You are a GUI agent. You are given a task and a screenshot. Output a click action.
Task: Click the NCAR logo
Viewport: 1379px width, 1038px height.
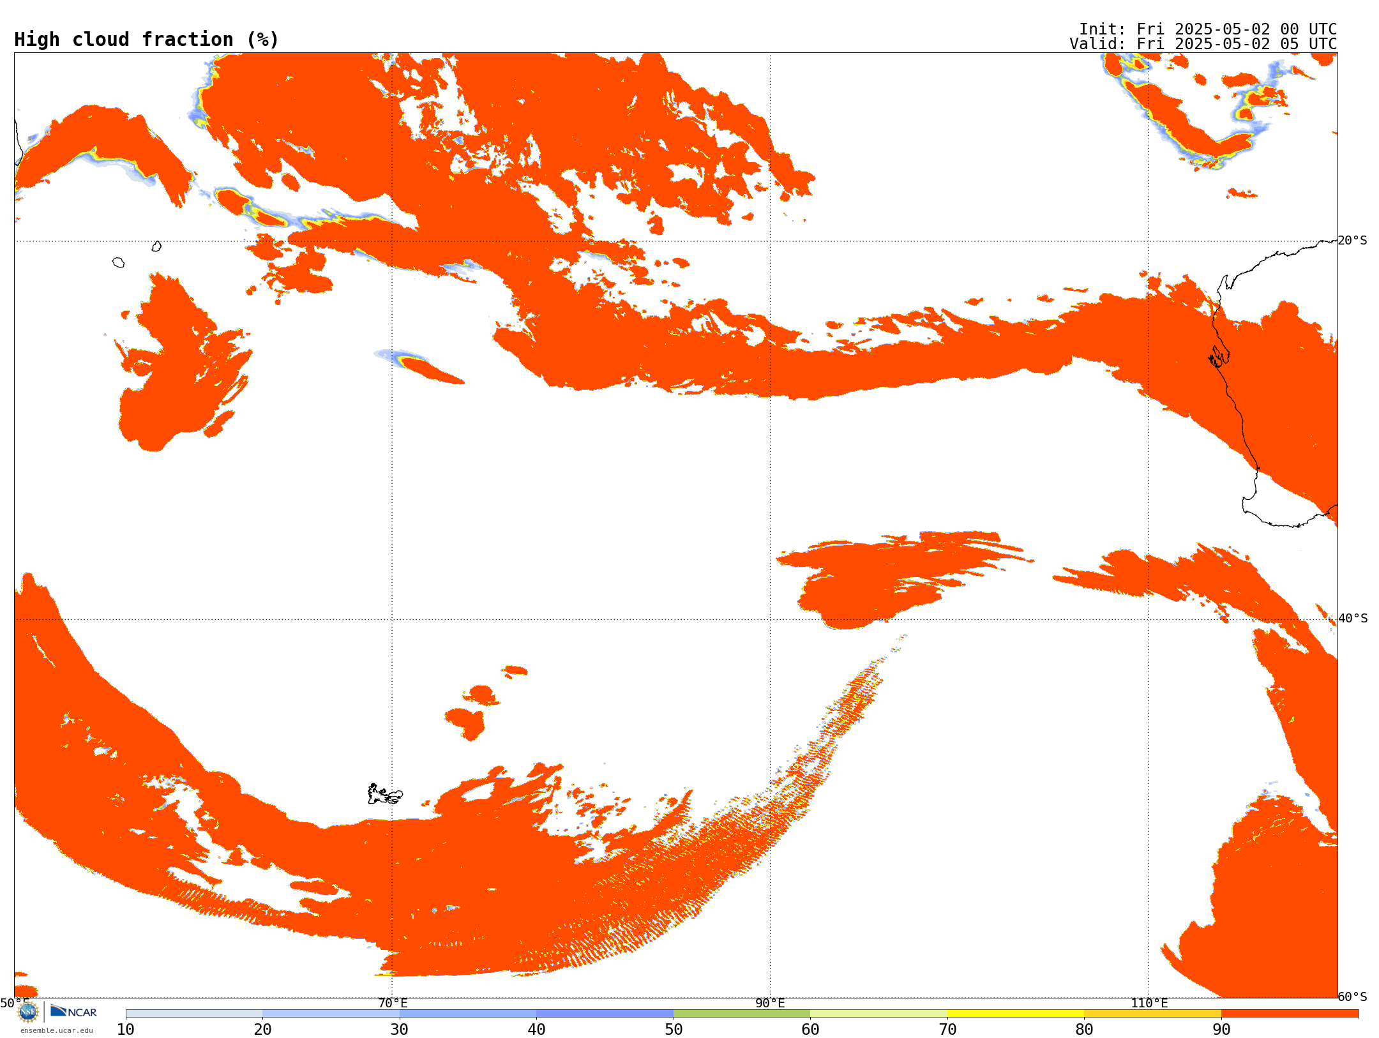coord(73,1011)
